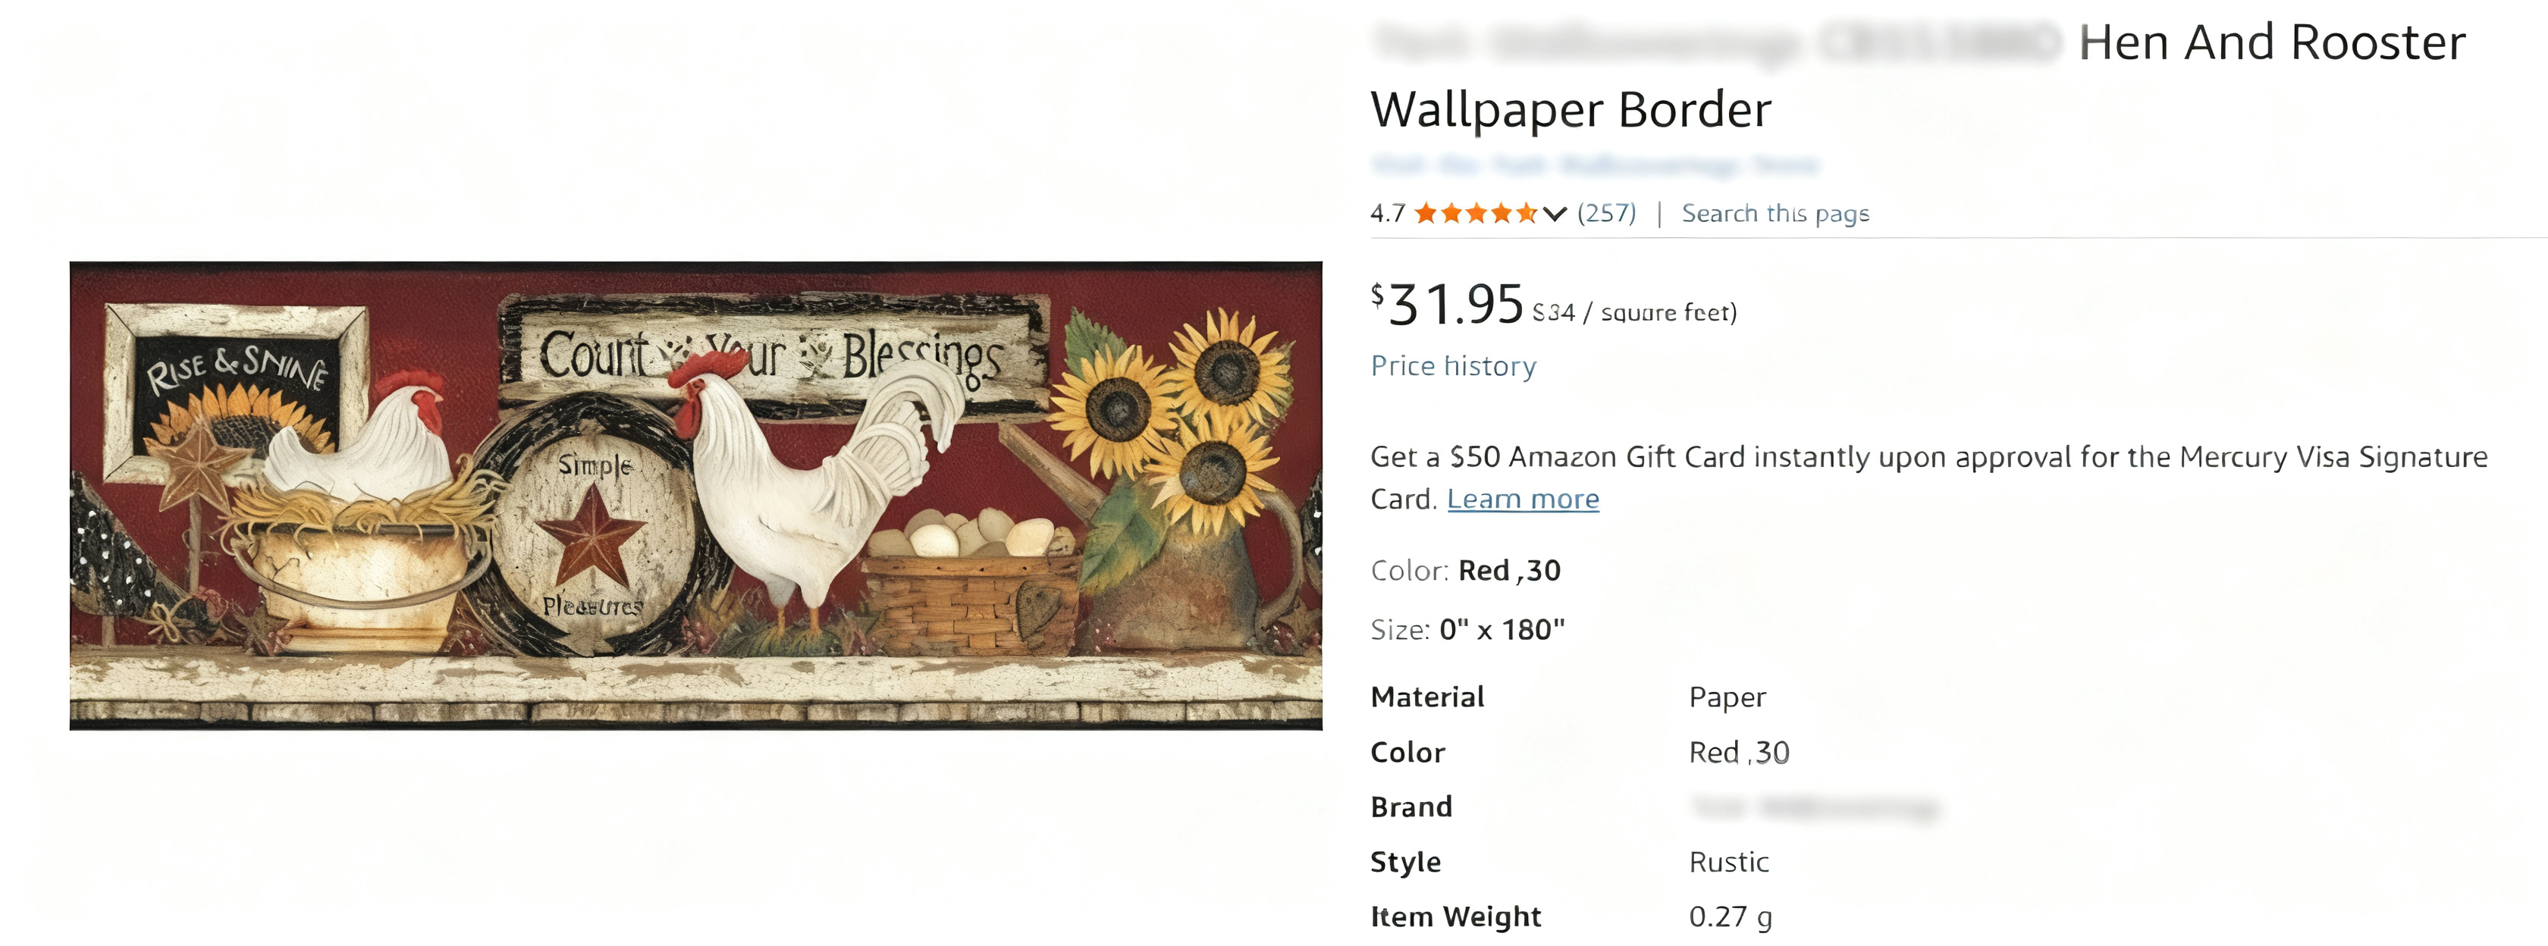Click the $31.95 price text
Screen dimensions: 2548x946
coord(1447,303)
